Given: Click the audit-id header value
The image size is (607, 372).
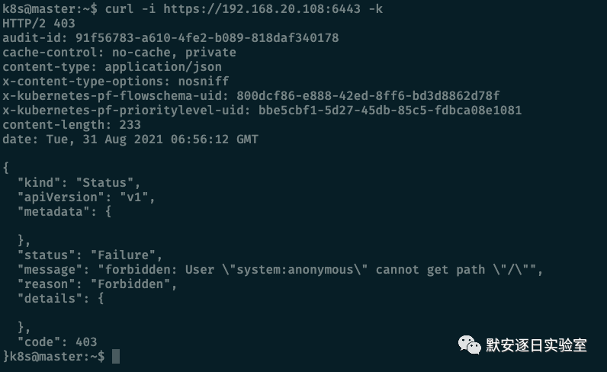Looking at the screenshot, I should point(207,38).
